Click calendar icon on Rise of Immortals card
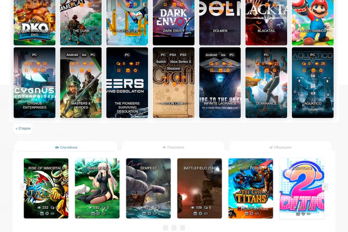This screenshot has width=348, height=232. coord(42,214)
